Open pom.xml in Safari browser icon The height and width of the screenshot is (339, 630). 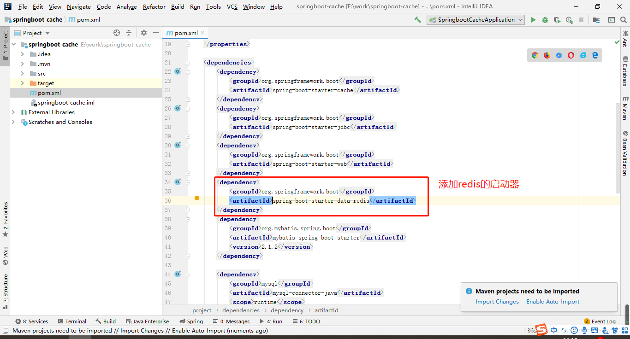(559, 55)
